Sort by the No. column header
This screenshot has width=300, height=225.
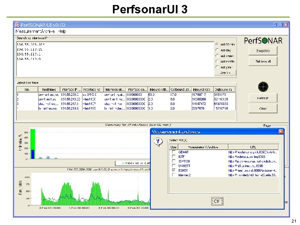[27, 90]
